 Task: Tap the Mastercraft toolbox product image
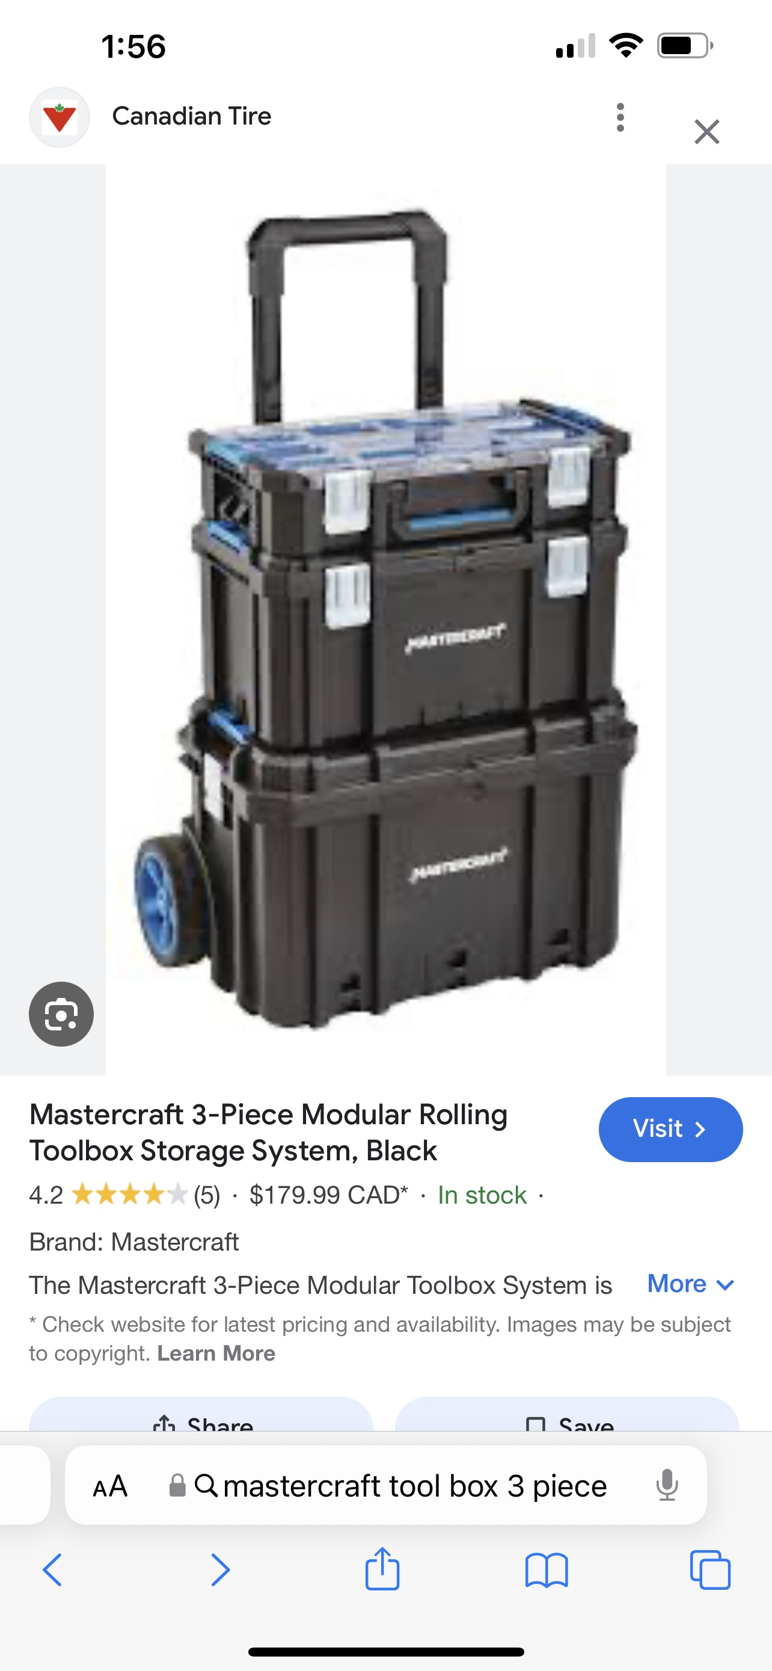point(385,620)
